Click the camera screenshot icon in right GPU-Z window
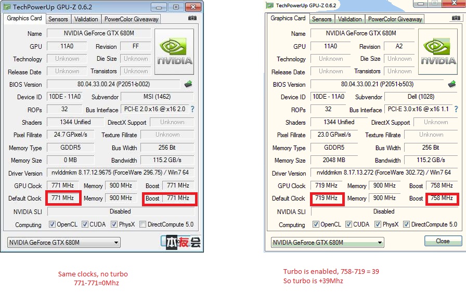The width and height of the screenshot is (466, 292). coord(456,18)
